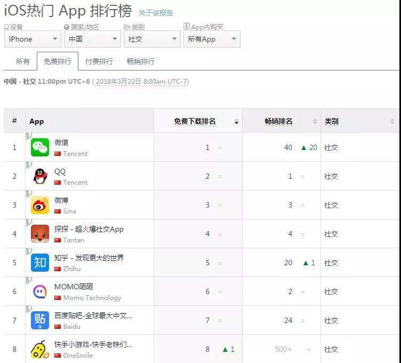The width and height of the screenshot is (401, 363).
Task: Sort by 免费下载排名 column arrow
Action: coord(237,122)
